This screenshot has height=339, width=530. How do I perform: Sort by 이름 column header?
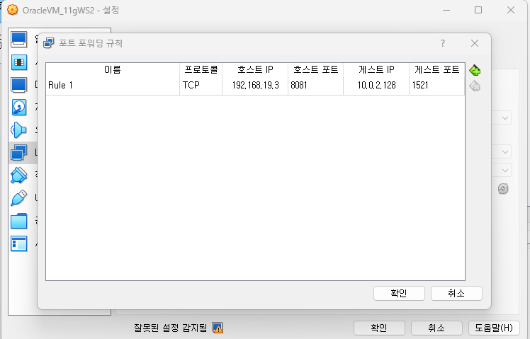pos(113,69)
